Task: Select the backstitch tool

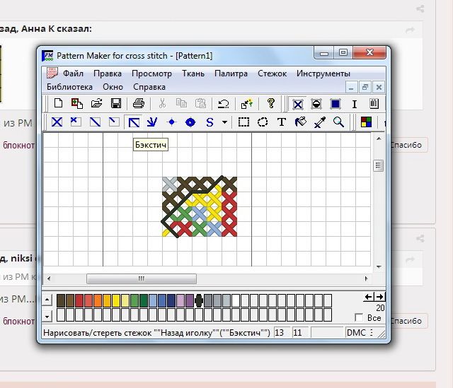Action: [x=133, y=122]
